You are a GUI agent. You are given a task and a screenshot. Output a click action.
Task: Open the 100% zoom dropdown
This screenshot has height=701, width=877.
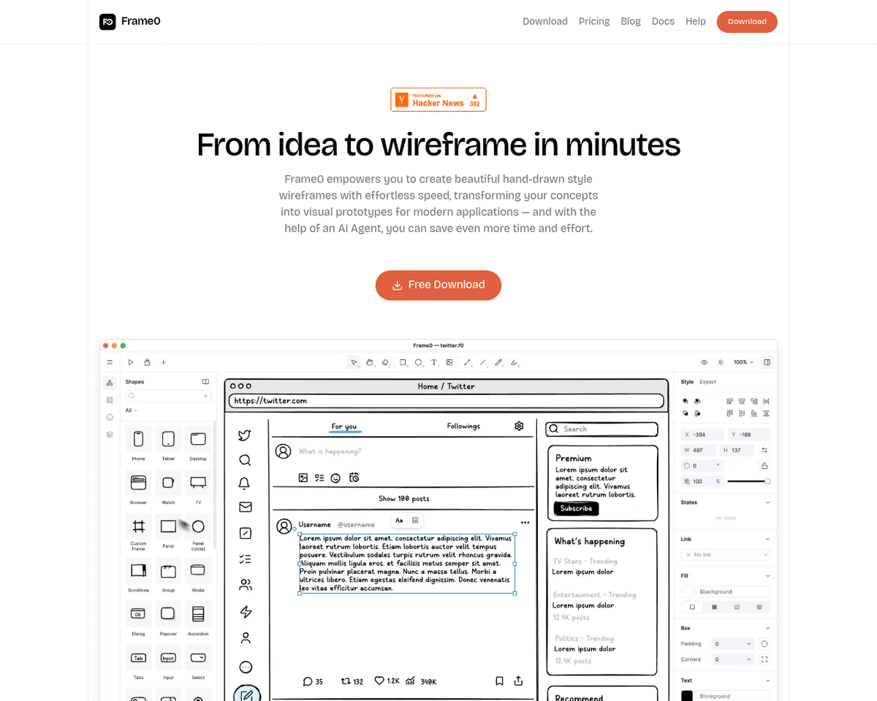pos(743,362)
